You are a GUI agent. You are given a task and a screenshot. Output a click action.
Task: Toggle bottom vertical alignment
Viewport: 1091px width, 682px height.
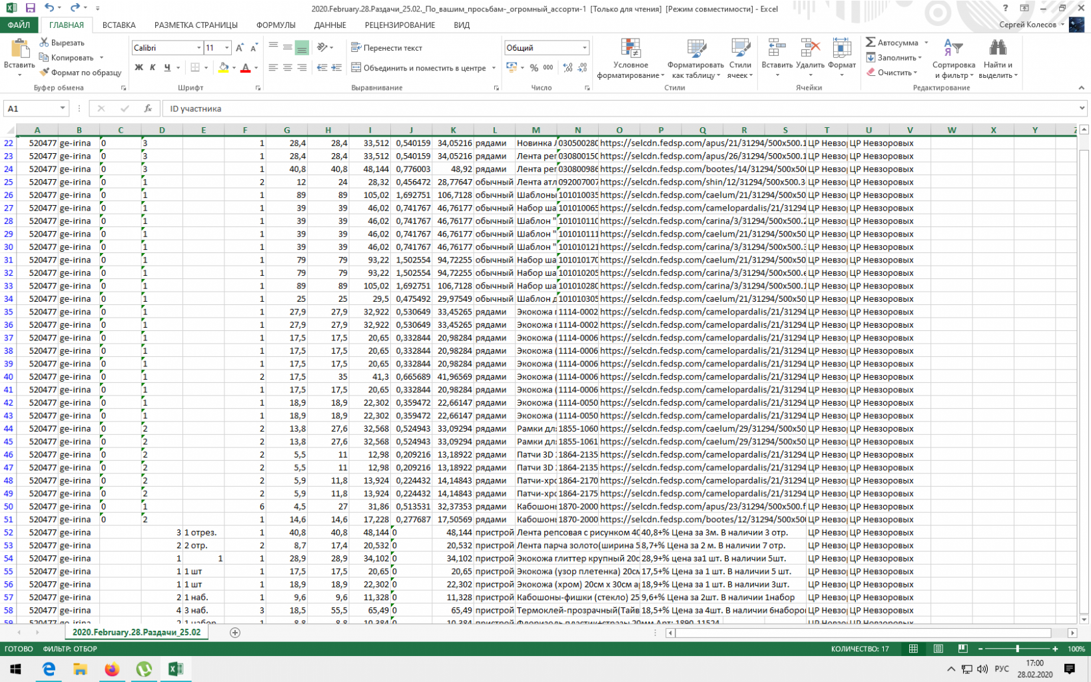click(302, 47)
